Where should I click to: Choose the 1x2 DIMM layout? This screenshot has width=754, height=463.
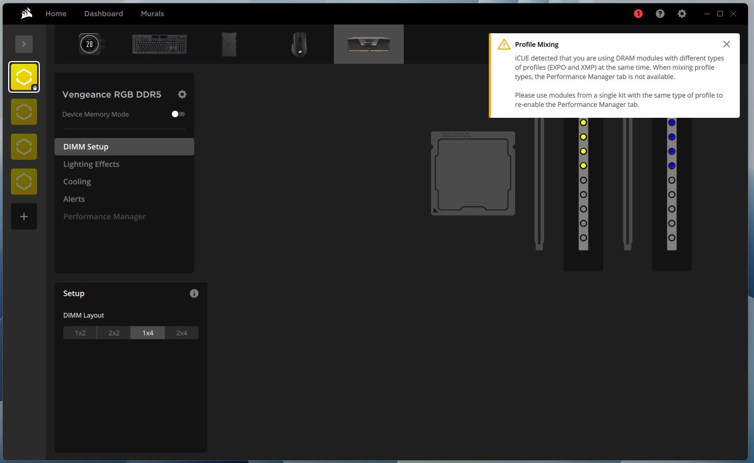pos(80,333)
